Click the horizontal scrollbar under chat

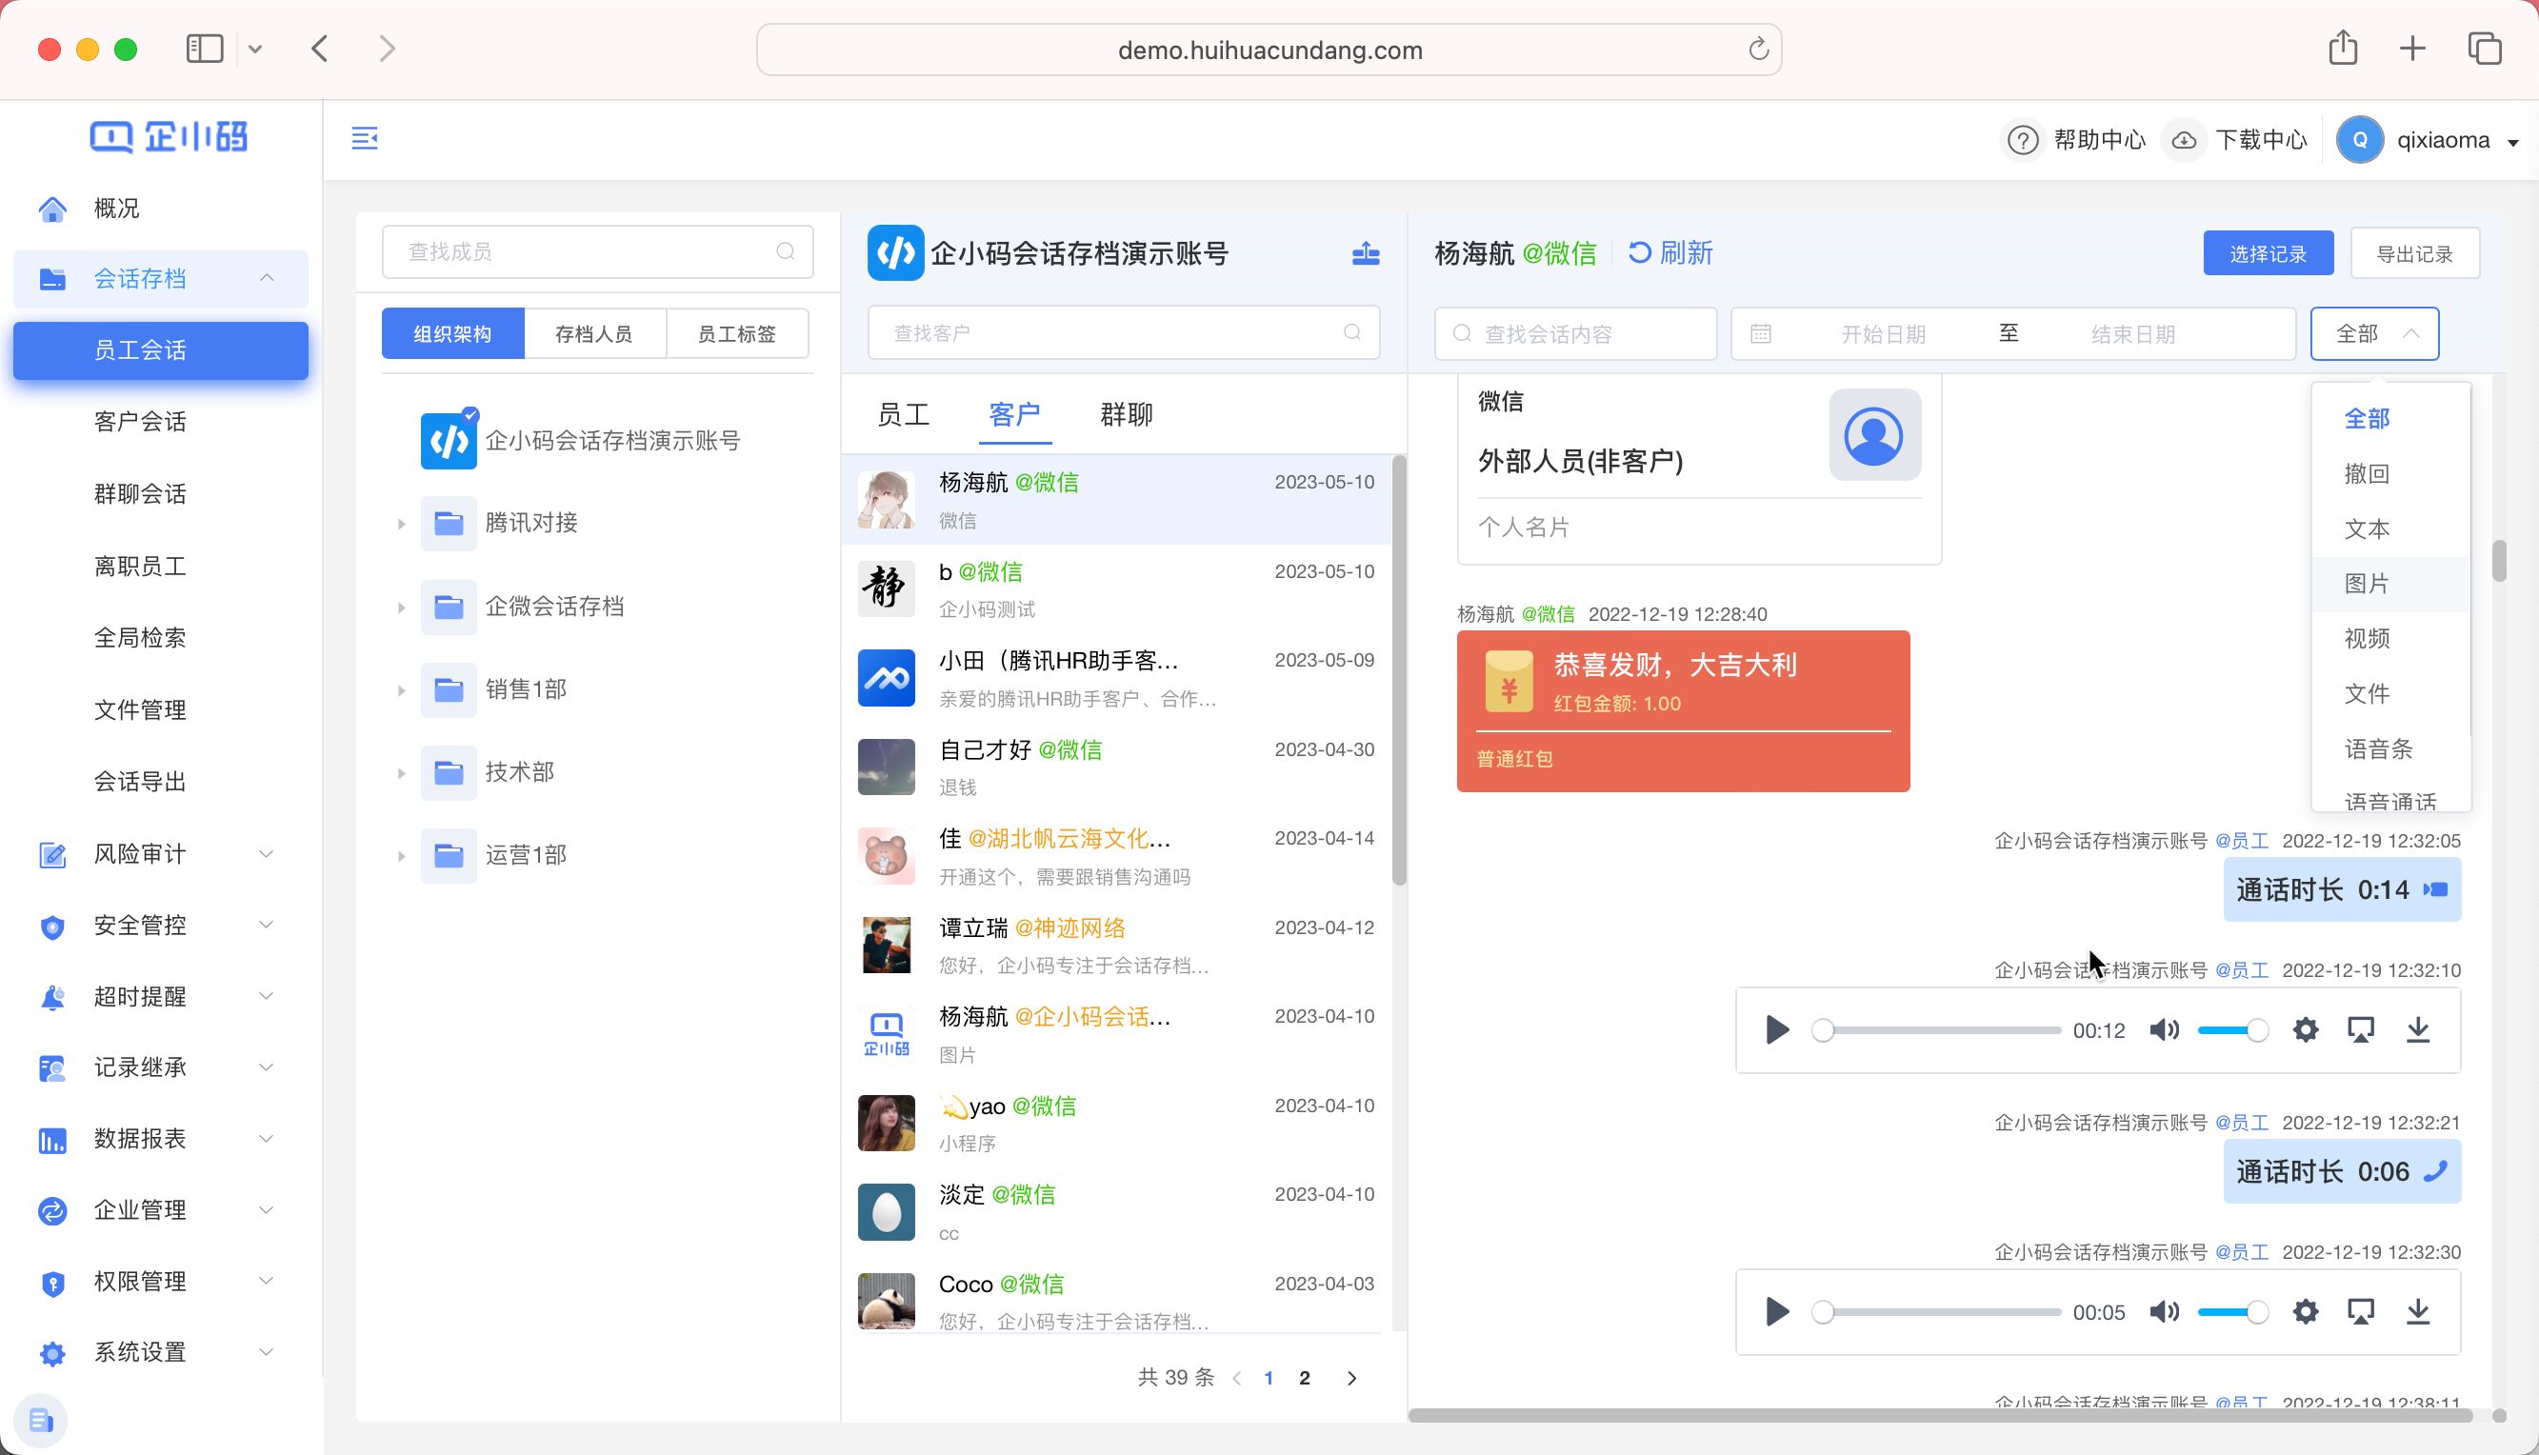click(1939, 1416)
